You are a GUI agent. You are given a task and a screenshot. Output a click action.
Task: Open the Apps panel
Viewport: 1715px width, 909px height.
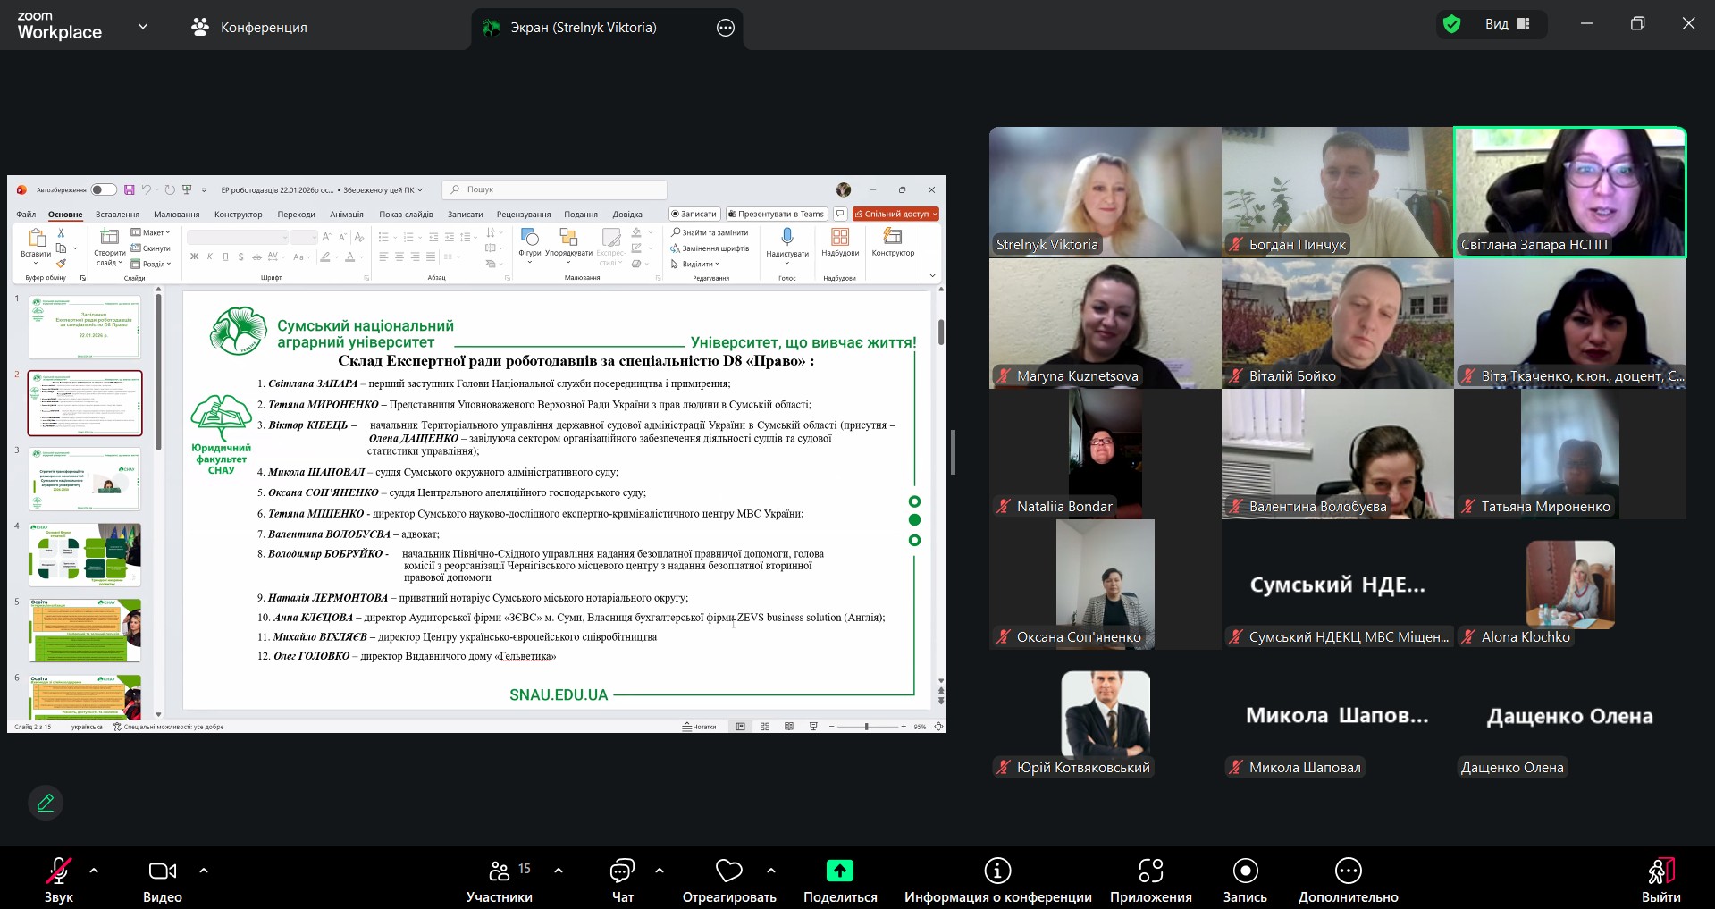coord(1150,880)
